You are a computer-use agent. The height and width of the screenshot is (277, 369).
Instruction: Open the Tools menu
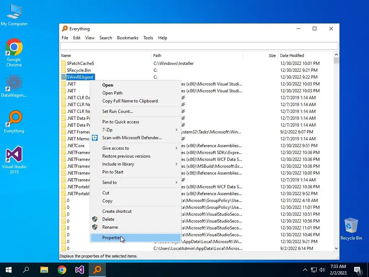click(148, 38)
